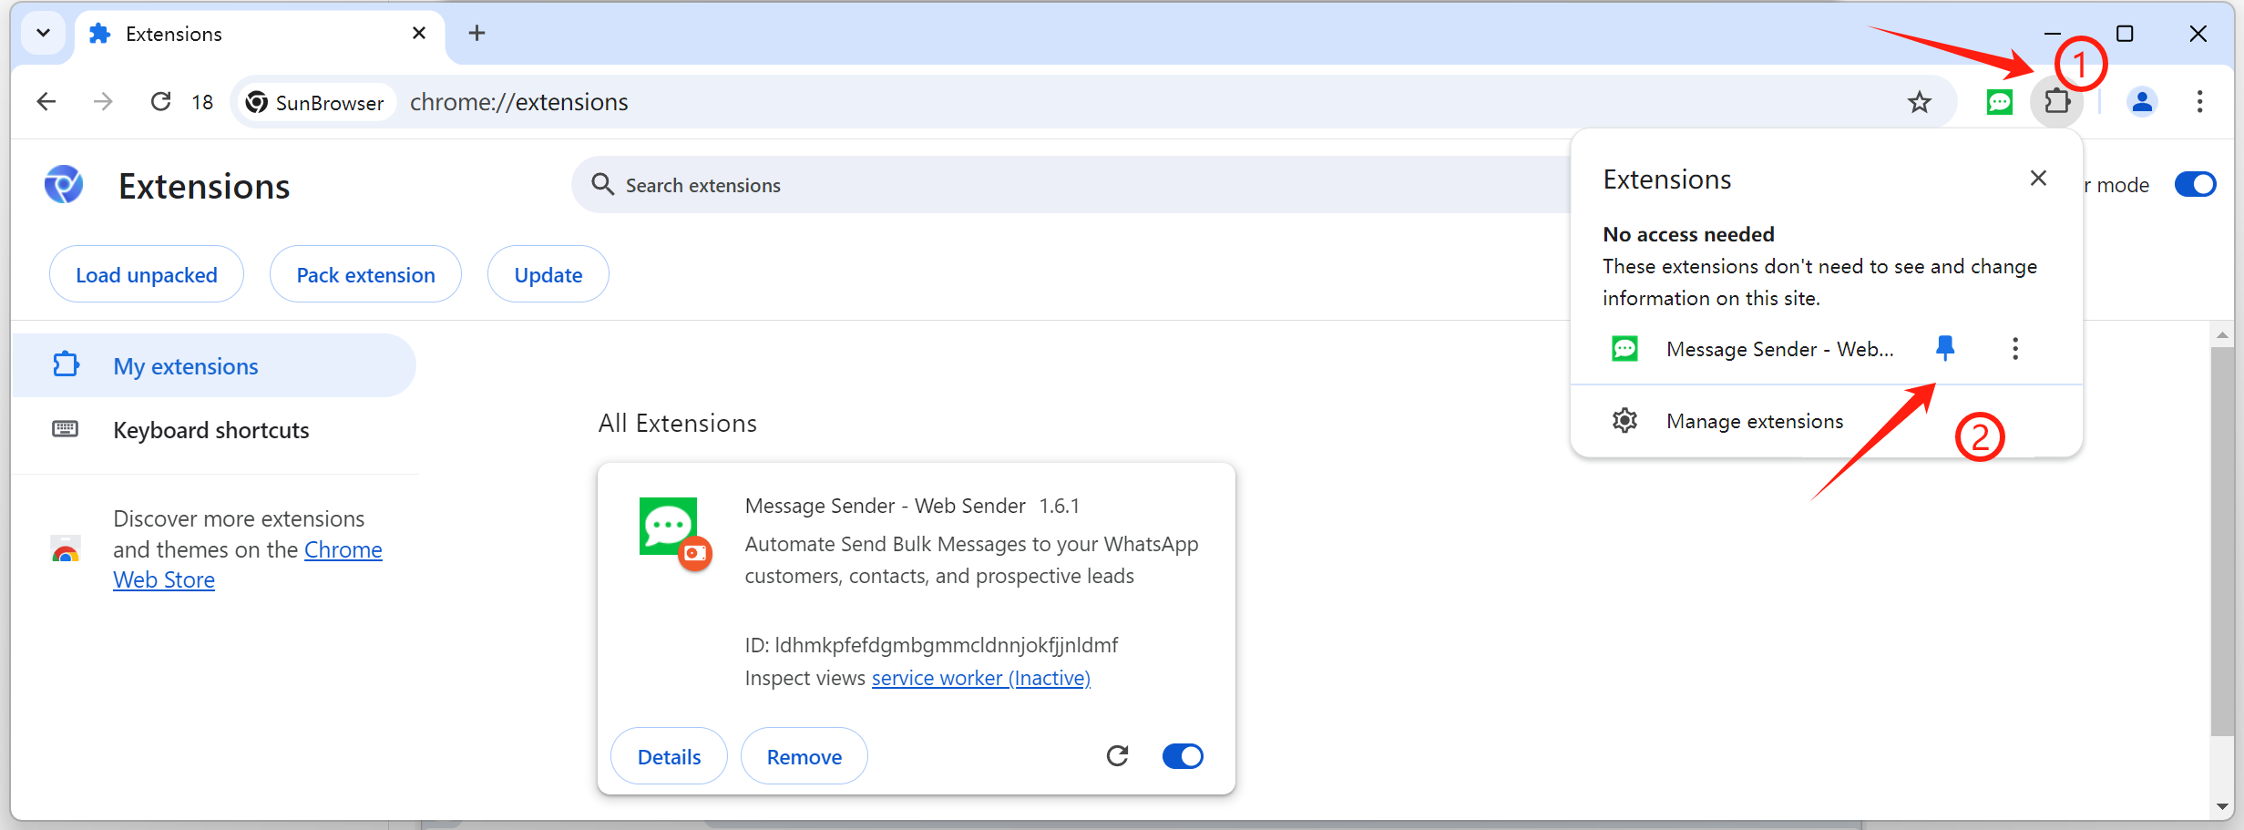Click the green Message Sender toolbar icon
This screenshot has width=2244, height=830.
(1999, 102)
